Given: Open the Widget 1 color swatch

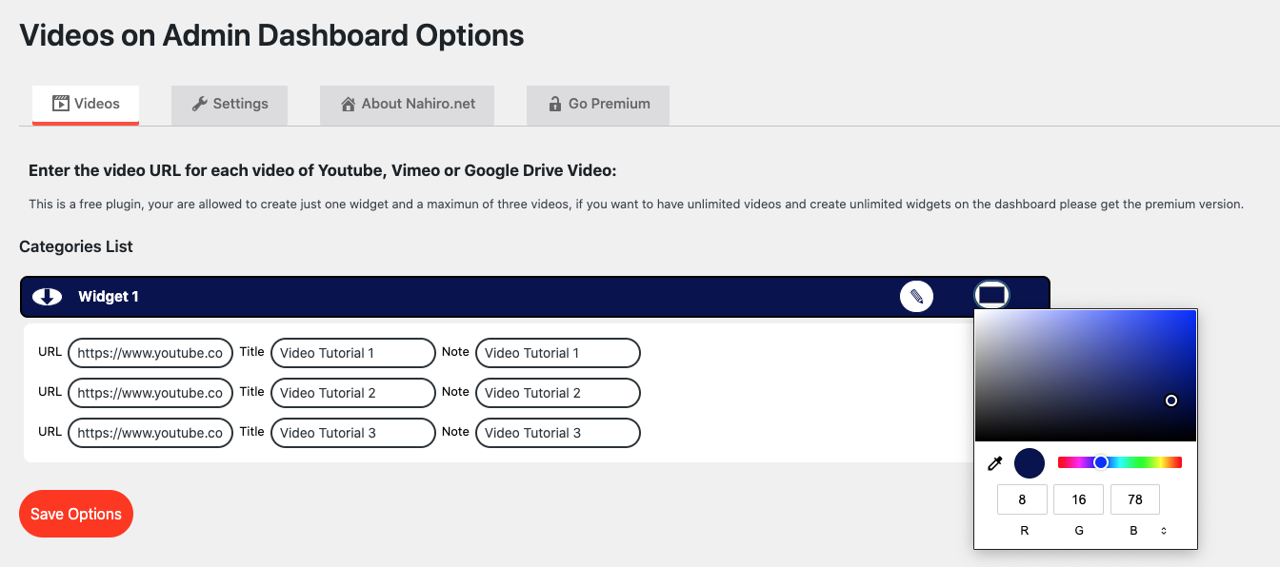Looking at the screenshot, I should [991, 296].
